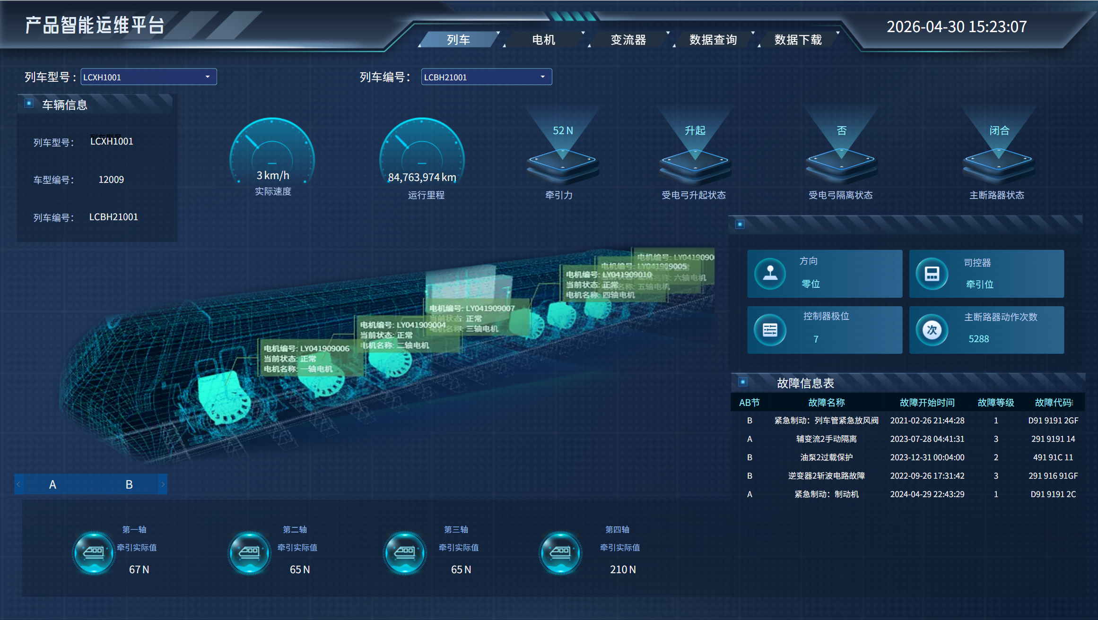Open the 数据查询 tab
This screenshot has height=620, width=1098.
pyautogui.click(x=713, y=40)
